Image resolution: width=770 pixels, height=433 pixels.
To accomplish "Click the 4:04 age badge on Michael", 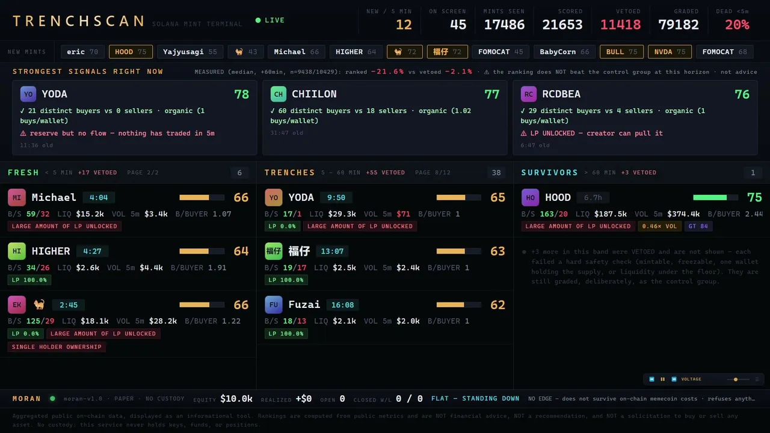I will coord(99,197).
